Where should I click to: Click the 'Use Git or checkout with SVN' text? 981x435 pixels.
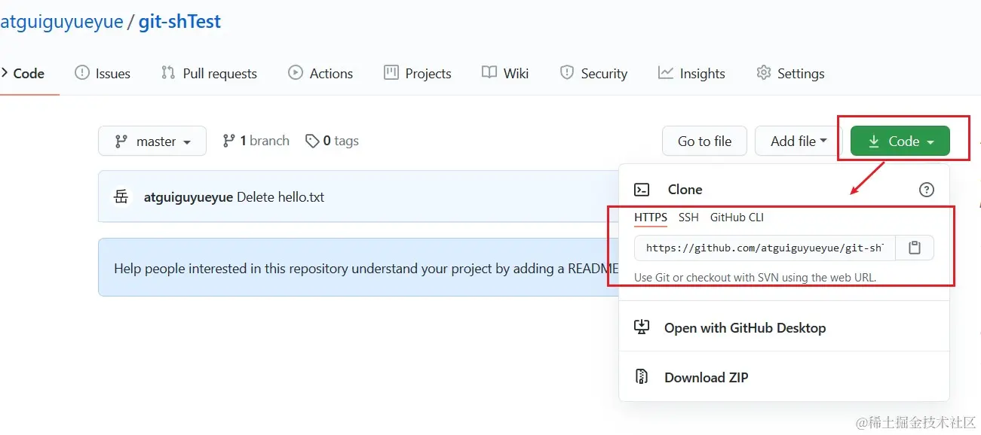point(755,277)
